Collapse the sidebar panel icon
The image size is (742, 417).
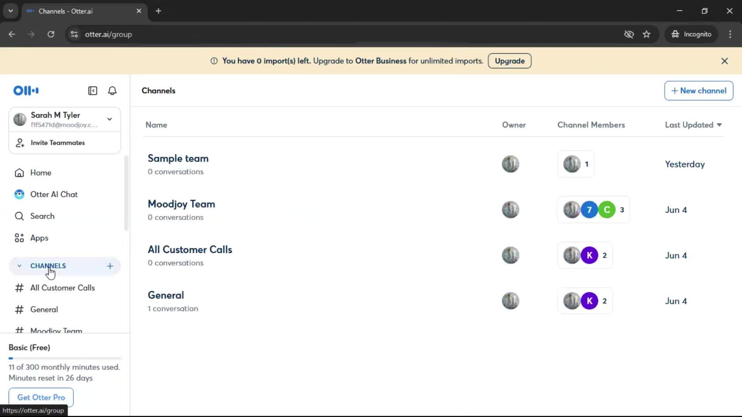pos(92,91)
